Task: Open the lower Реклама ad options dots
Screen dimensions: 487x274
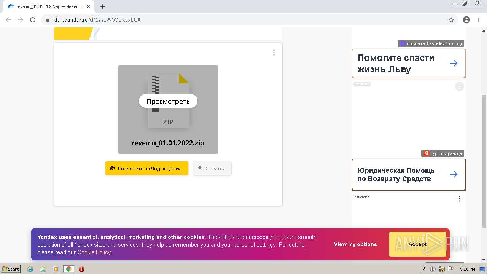Action: (460, 199)
